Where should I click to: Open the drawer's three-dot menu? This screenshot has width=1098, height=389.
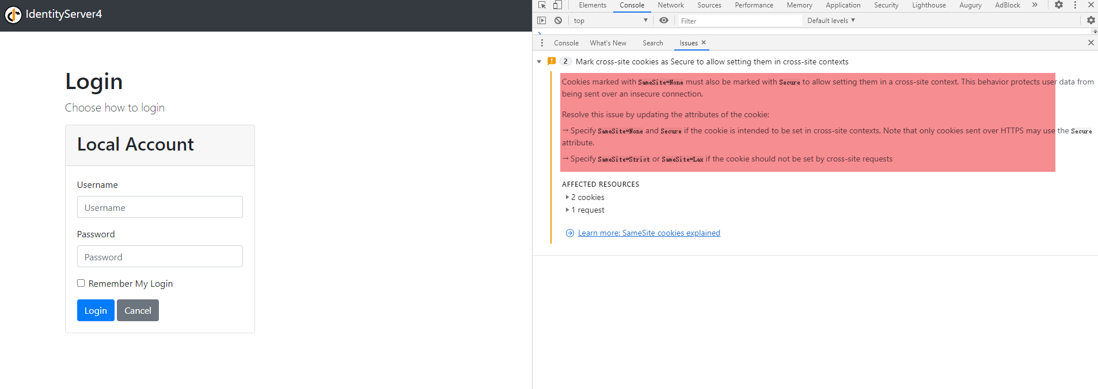(542, 43)
